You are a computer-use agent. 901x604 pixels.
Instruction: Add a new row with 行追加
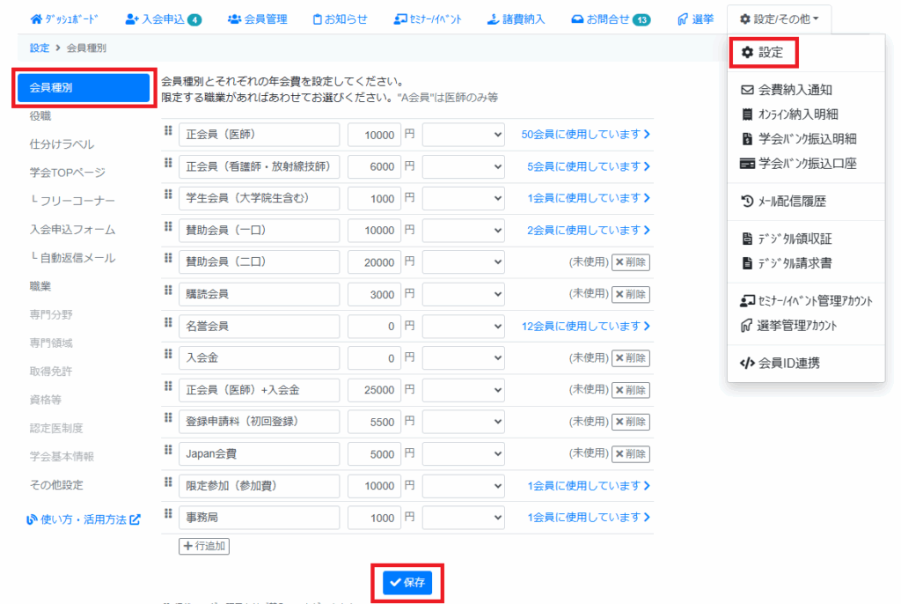[x=204, y=546]
